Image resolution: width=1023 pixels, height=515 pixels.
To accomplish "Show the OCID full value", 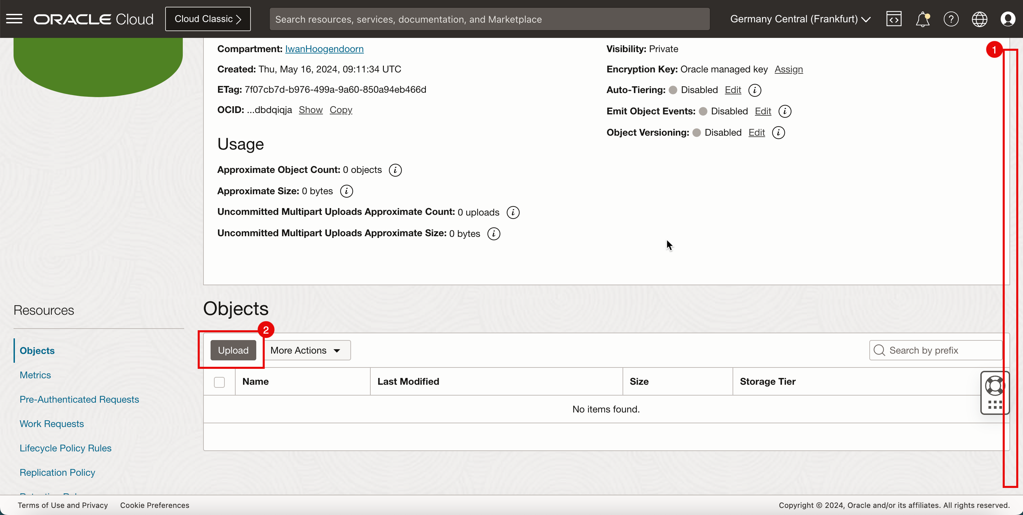I will click(x=311, y=110).
